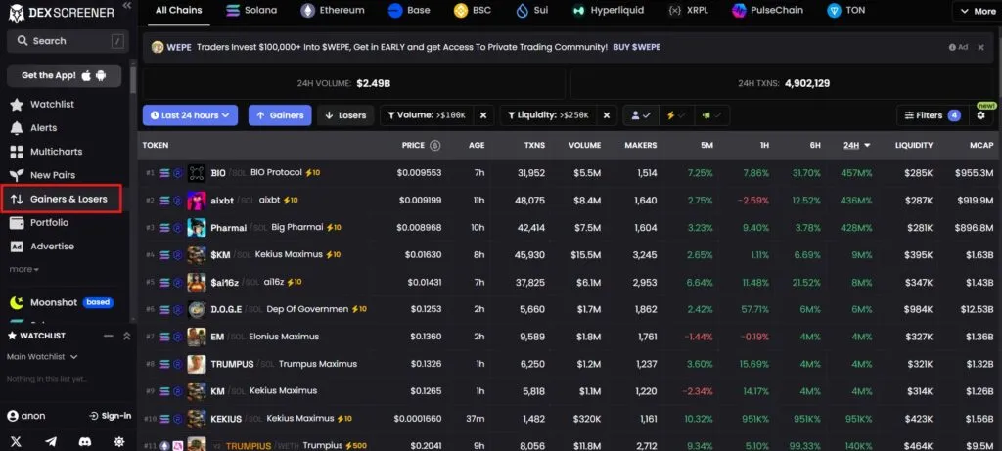Viewport: 1002px width, 451px height.
Task: Toggle the megaphone ads filter
Action: pos(709,115)
